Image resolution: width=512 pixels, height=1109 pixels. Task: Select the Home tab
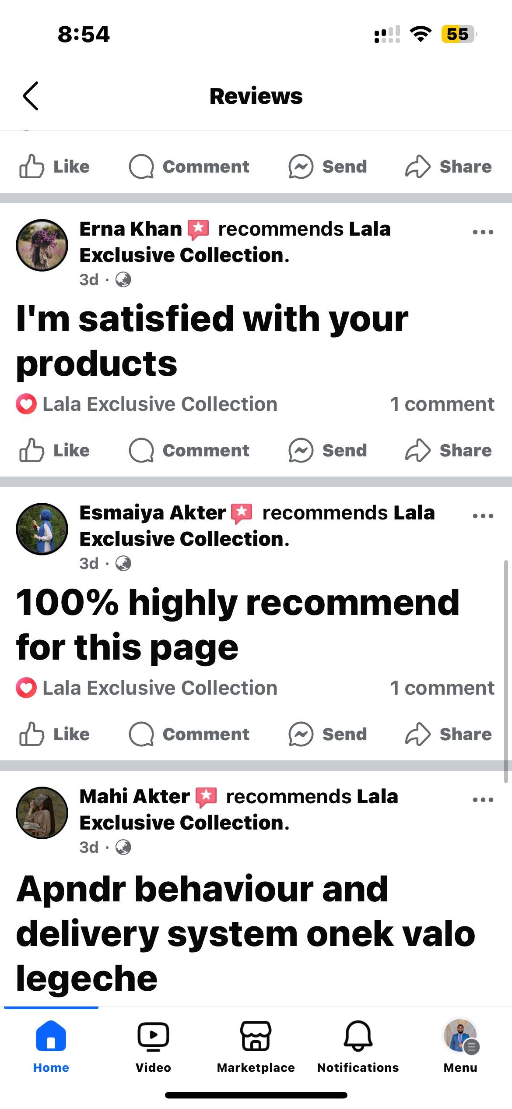(51, 1046)
